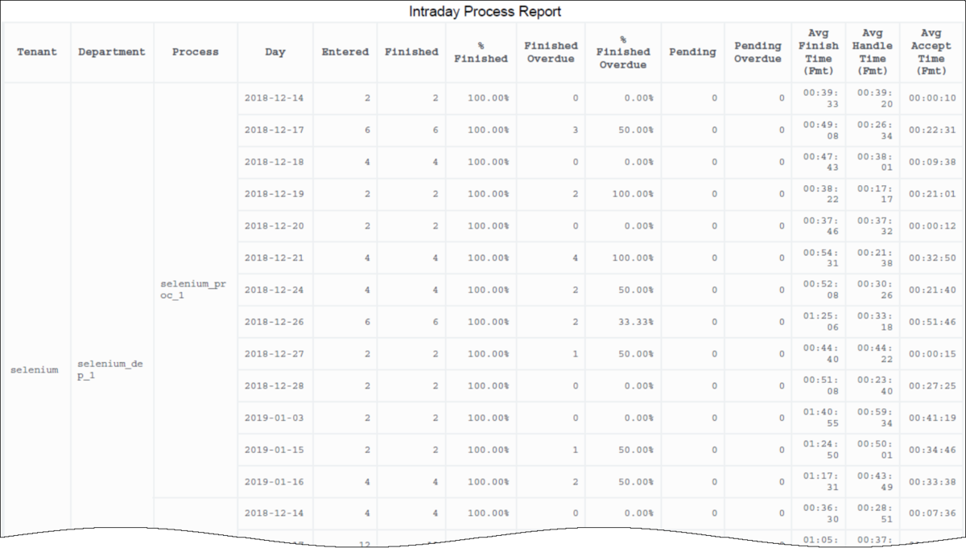Click the Tenant column header
This screenshot has height=548, width=966.
(37, 52)
